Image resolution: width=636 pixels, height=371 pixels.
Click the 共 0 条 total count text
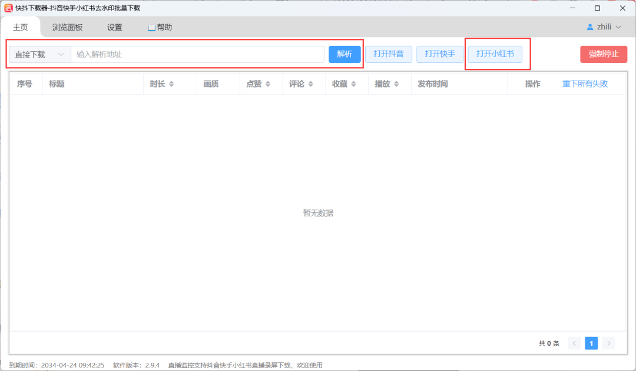click(x=549, y=343)
